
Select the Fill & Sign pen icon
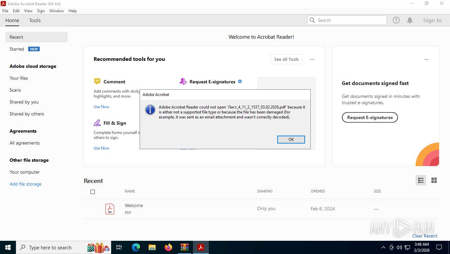(x=97, y=123)
